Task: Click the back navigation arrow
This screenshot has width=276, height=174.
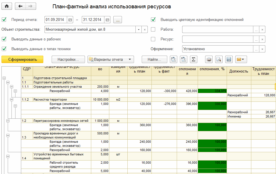Action: 20,6
